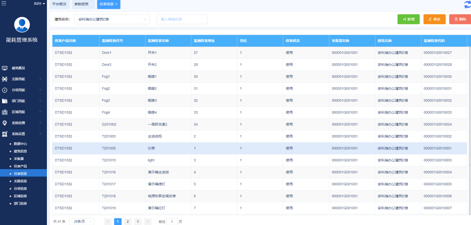
Task: Click the 系统检测 location icon
Action: click(4, 123)
